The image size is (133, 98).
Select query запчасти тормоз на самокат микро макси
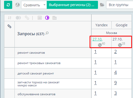pyautogui.click(x=39, y=84)
